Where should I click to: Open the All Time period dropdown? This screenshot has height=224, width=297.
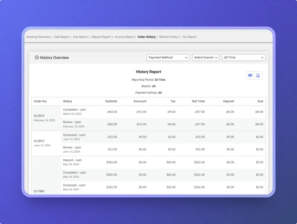click(x=243, y=57)
